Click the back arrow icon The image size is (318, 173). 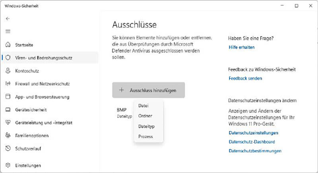[x=8, y=18]
